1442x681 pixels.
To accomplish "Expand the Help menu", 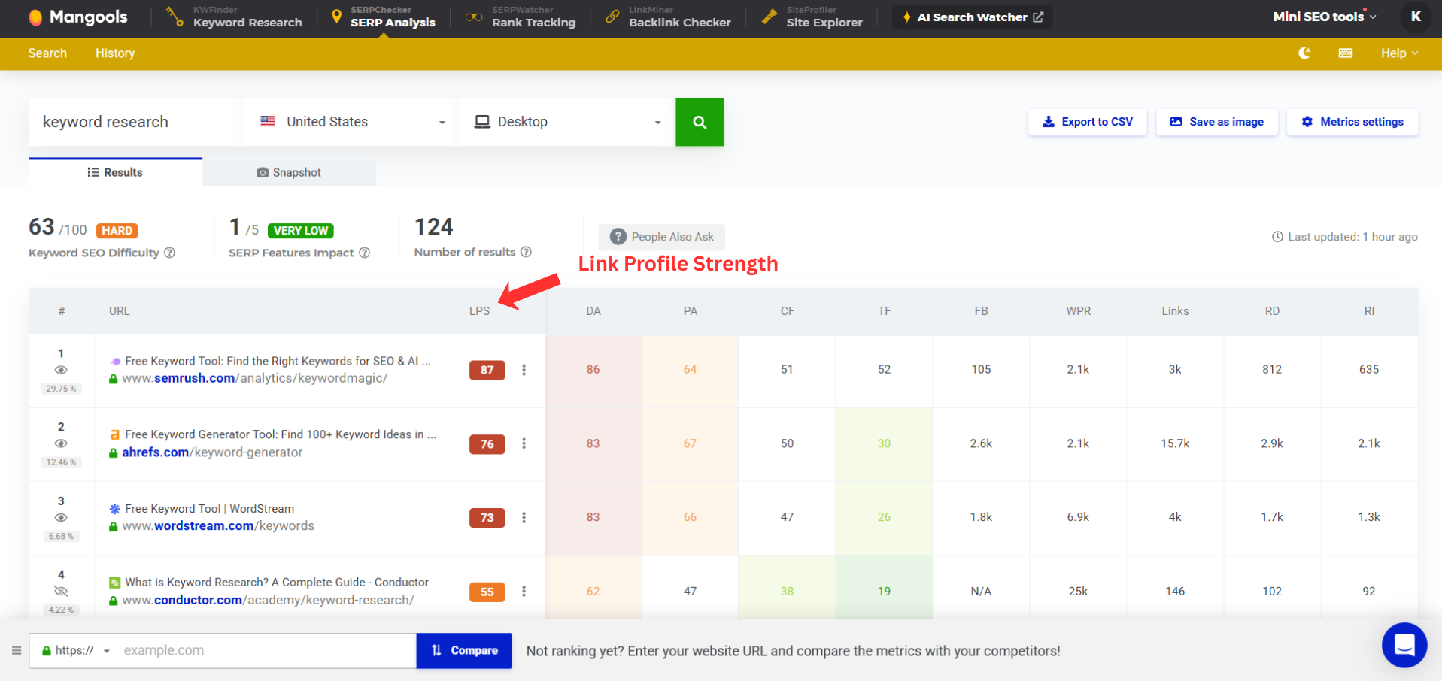I will [x=1399, y=53].
